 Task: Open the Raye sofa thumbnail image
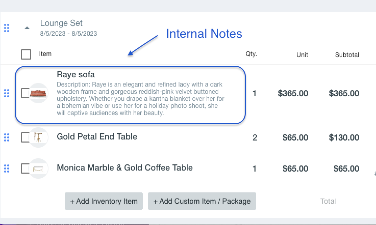(x=38, y=93)
